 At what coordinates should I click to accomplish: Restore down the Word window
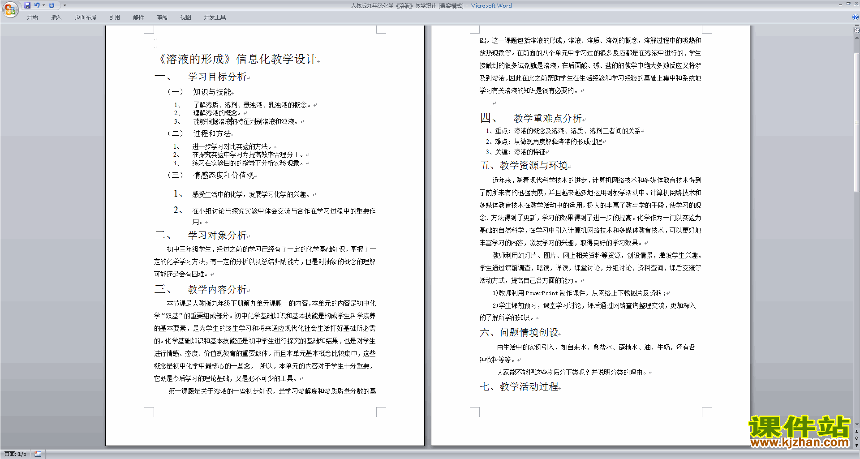(848, 4)
